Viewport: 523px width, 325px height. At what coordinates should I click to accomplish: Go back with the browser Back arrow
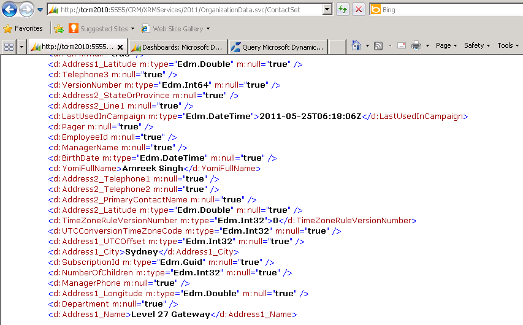[9, 9]
